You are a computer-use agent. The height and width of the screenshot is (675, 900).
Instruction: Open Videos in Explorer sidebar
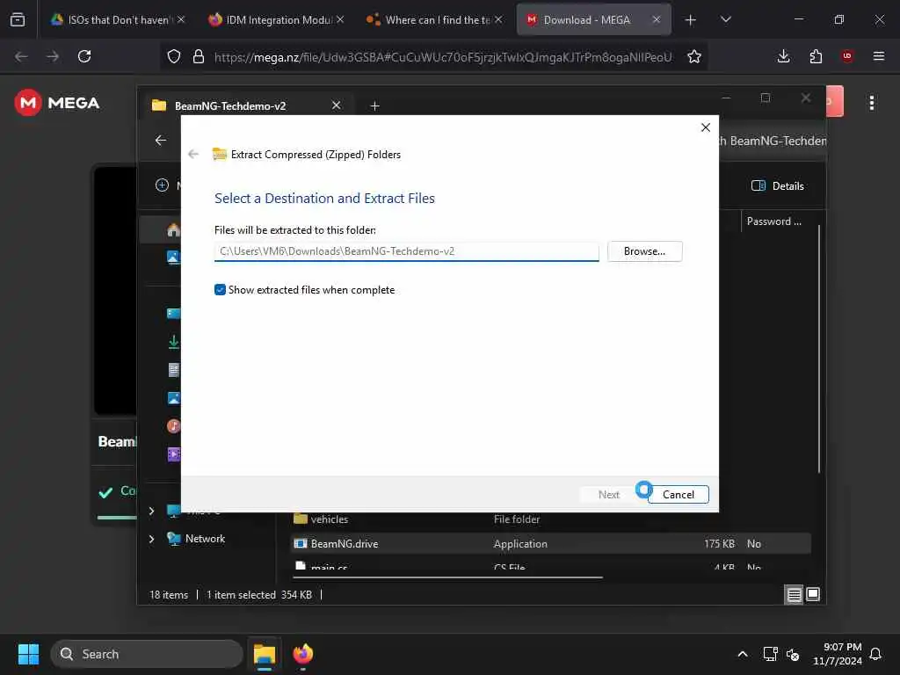point(173,454)
